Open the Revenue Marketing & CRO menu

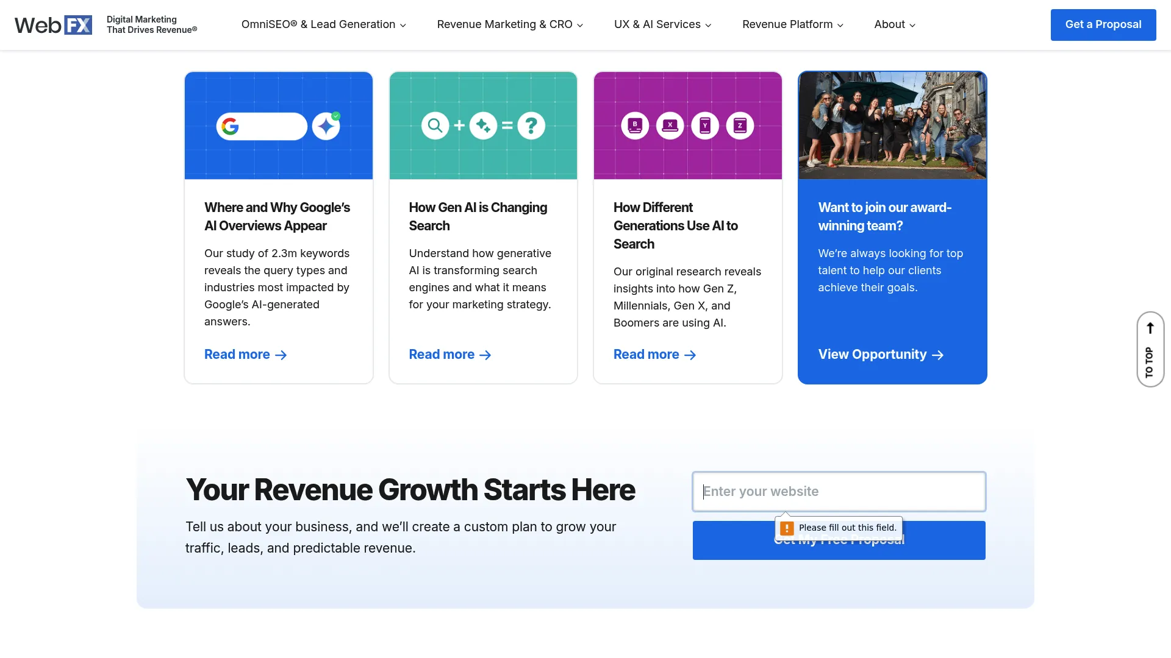(x=509, y=24)
